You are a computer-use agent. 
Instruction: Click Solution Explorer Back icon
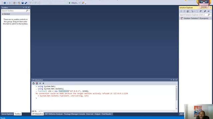pos(181,11)
